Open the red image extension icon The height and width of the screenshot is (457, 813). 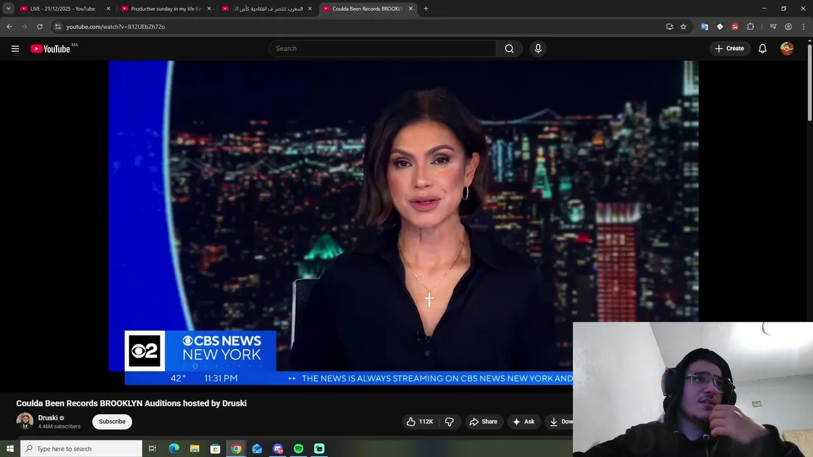[x=735, y=27]
